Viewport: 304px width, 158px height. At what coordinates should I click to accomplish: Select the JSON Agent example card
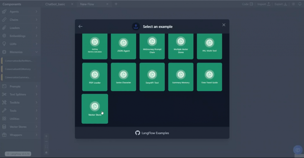click(123, 46)
